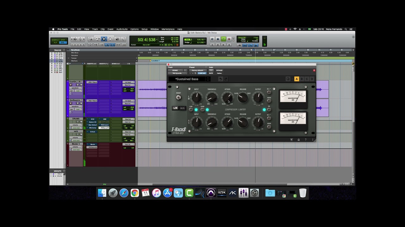Select the Scrubber speaker tool
This screenshot has width=405, height=227.
click(117, 39)
